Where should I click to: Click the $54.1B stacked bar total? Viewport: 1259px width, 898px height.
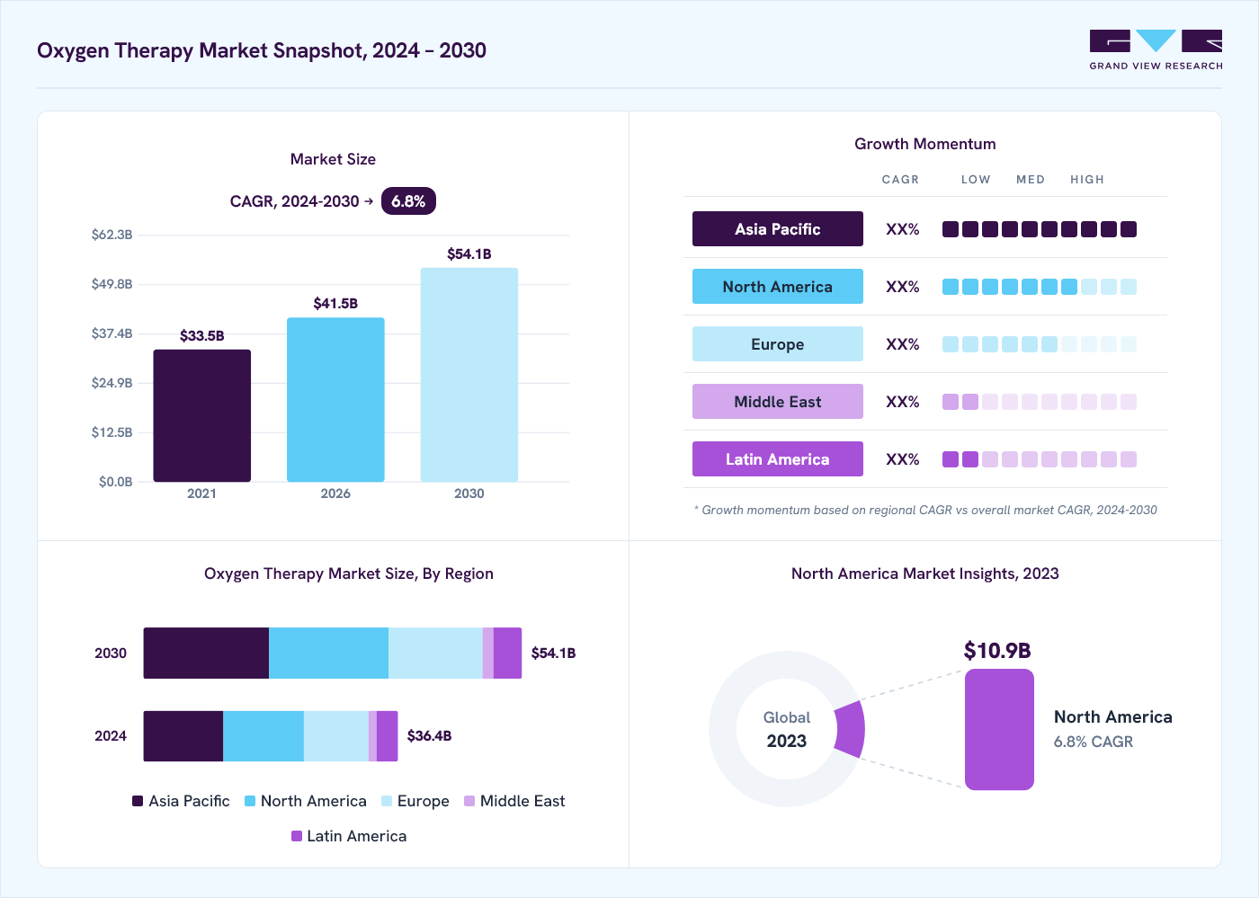click(x=553, y=653)
